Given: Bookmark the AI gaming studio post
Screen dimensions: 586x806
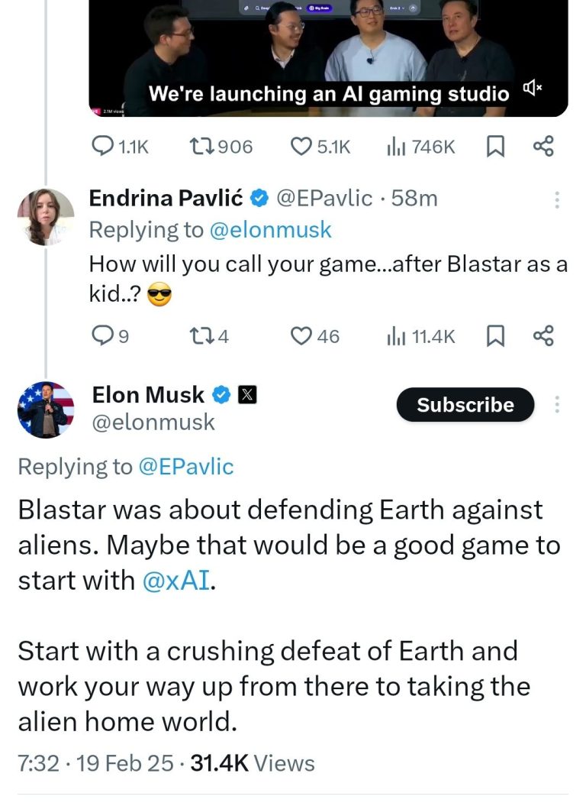Looking at the screenshot, I should [x=494, y=146].
